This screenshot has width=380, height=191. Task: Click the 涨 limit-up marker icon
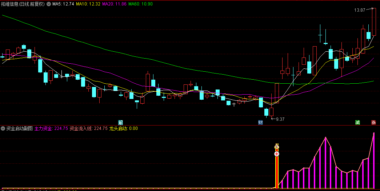(x=373, y=122)
